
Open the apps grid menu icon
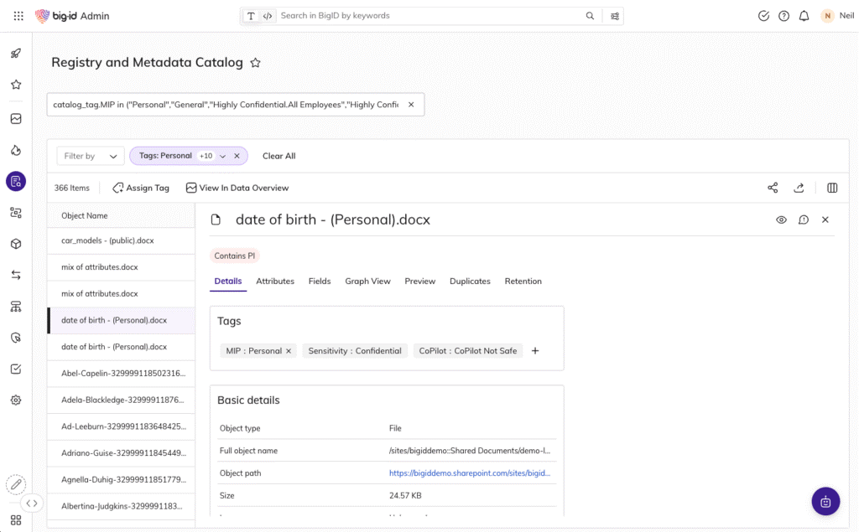click(x=18, y=16)
